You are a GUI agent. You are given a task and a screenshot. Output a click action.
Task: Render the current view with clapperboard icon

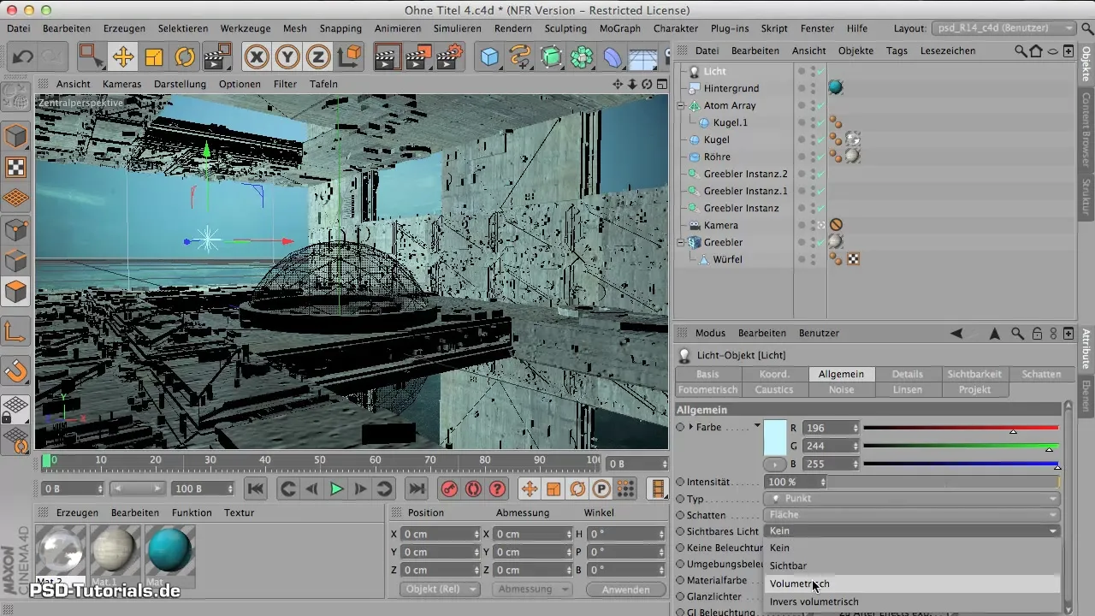click(x=388, y=57)
